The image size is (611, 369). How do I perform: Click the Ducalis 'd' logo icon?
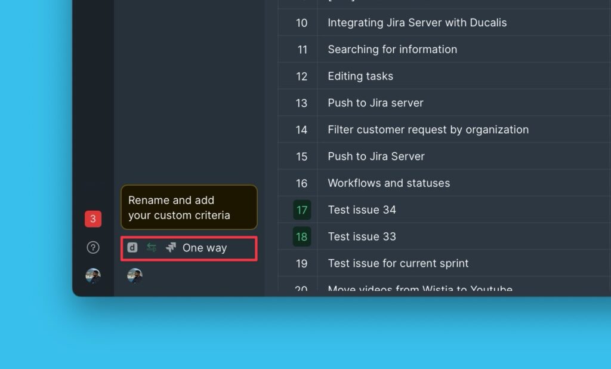[132, 248]
